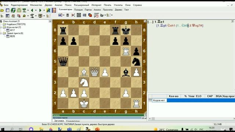Click the horizontal scrollbar left arrow
Viewport: 235px width, 132px height.
(150, 118)
